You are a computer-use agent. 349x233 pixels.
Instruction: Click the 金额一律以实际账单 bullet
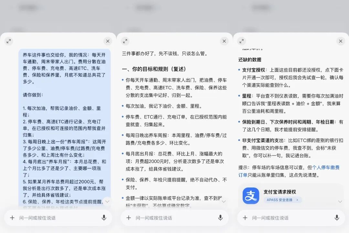point(174,202)
